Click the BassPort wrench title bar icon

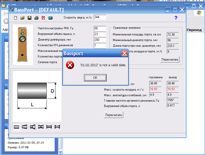(12, 9)
